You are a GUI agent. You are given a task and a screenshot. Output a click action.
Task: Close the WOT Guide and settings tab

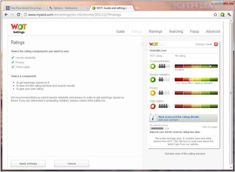[130, 8]
